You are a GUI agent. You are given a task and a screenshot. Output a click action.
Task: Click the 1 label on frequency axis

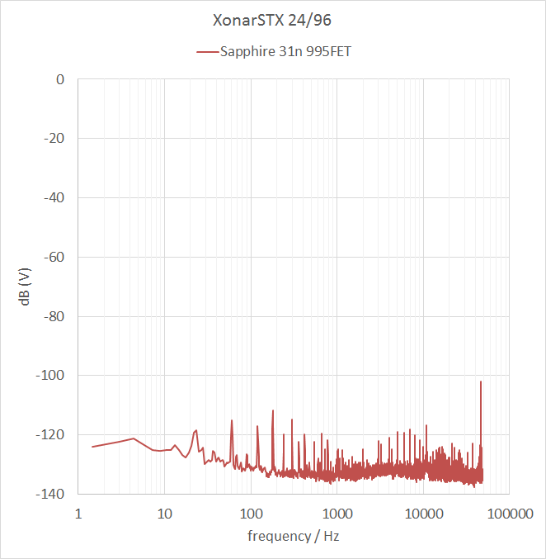78,514
